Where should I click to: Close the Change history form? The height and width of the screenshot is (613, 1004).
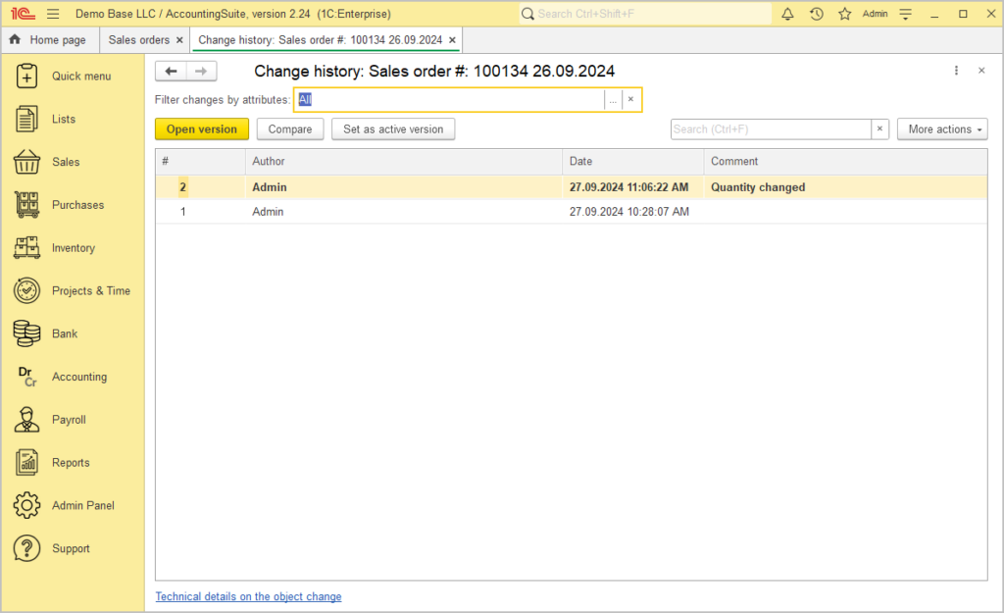click(980, 71)
